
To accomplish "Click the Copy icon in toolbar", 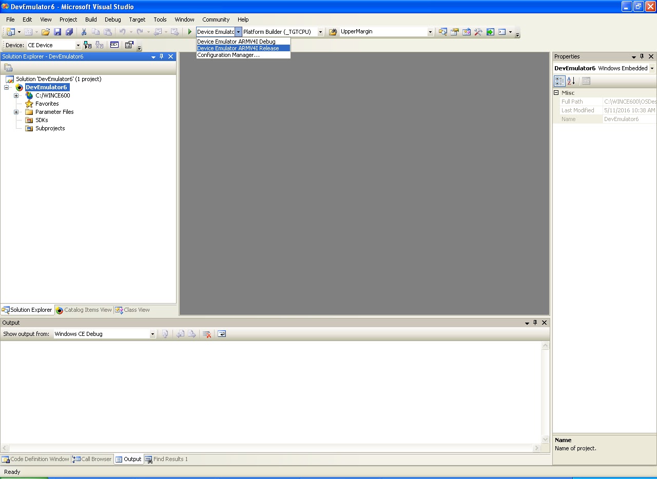I will 96,32.
